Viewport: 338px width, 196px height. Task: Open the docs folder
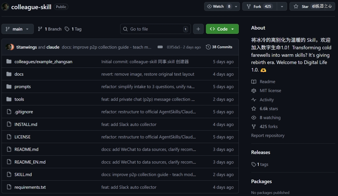(x=19, y=74)
